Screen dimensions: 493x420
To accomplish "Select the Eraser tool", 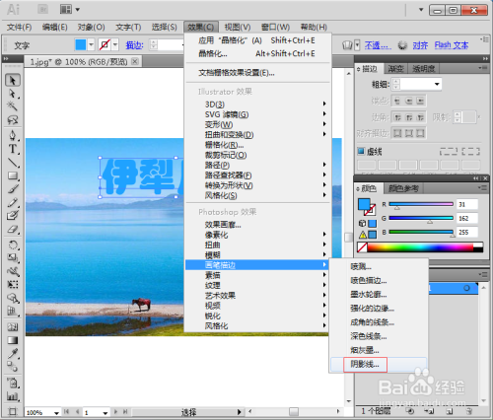I will click(x=13, y=229).
